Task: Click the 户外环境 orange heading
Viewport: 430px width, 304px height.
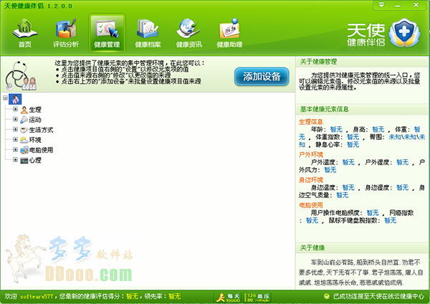Action: 311,155
